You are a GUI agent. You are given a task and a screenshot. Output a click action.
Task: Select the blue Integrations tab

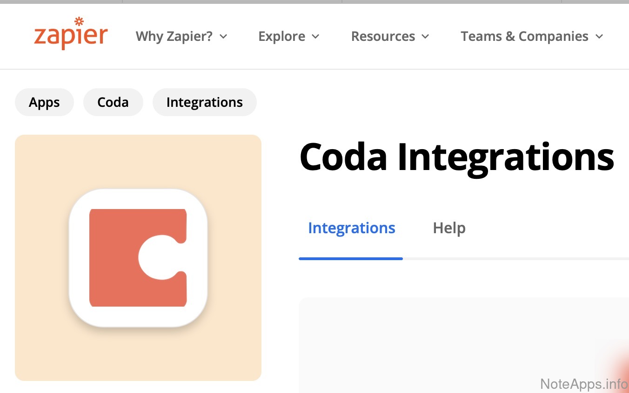pos(351,228)
